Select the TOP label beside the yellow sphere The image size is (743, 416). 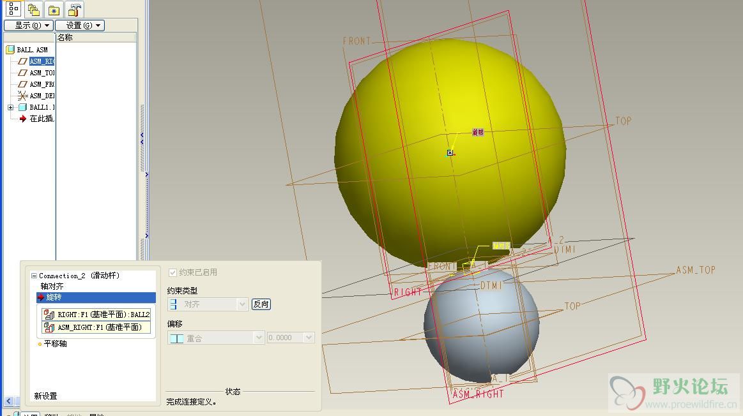624,121
